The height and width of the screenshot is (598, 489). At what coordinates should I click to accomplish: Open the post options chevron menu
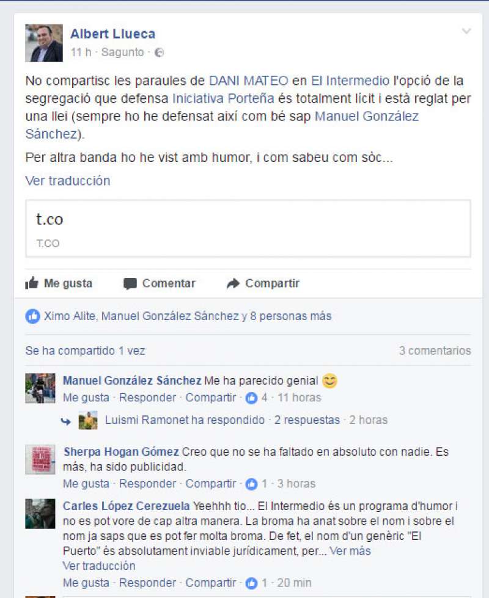coord(466,31)
